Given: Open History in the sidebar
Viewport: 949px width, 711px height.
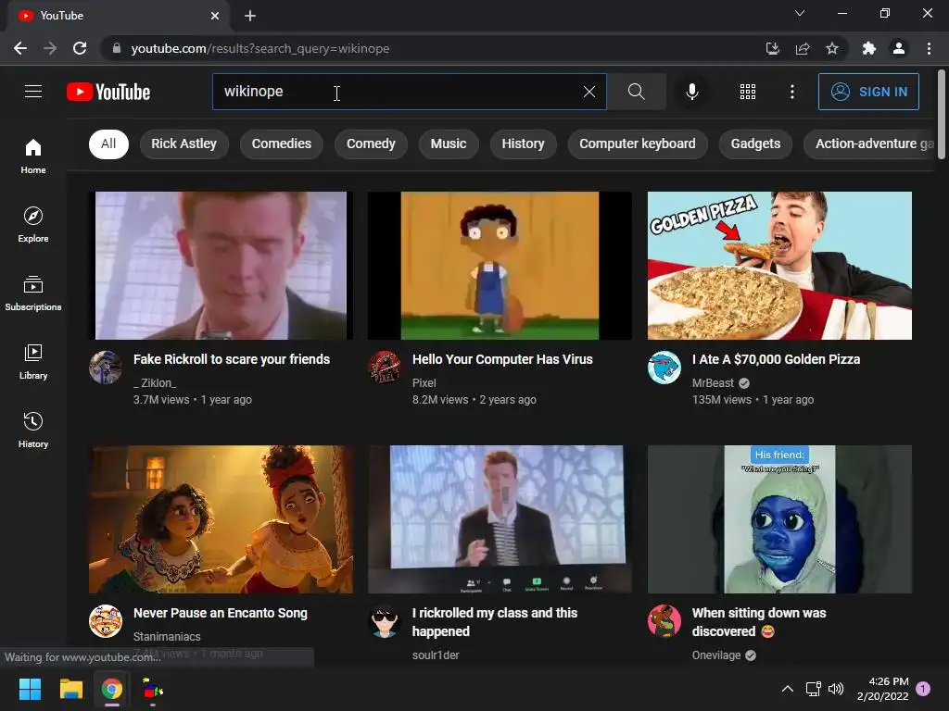Looking at the screenshot, I should click(x=33, y=430).
